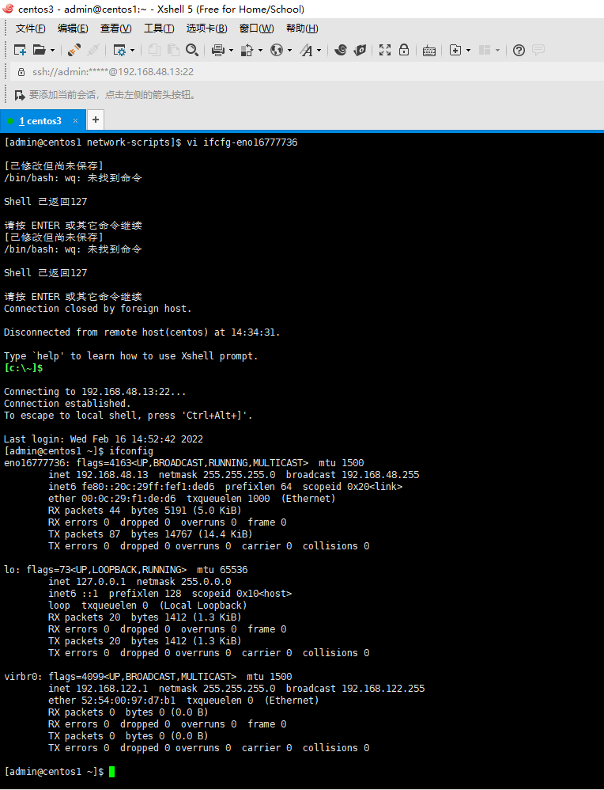Screen dimensions: 604x790
Task: Click 'Last login: Wed Feb 16' line
Action: [104, 439]
